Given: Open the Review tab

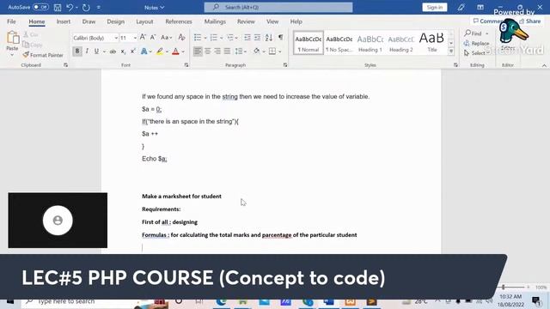Looking at the screenshot, I should point(246,21).
